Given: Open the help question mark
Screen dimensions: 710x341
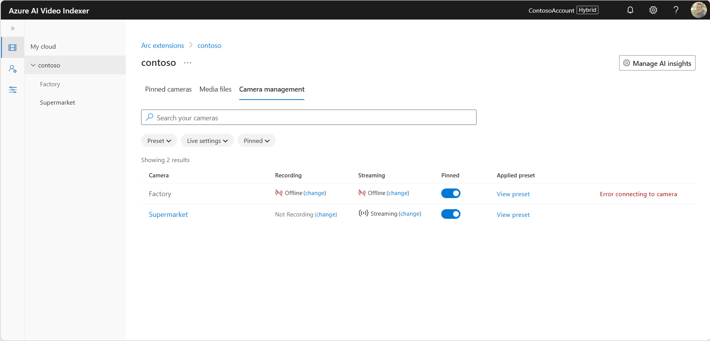Looking at the screenshot, I should (676, 10).
